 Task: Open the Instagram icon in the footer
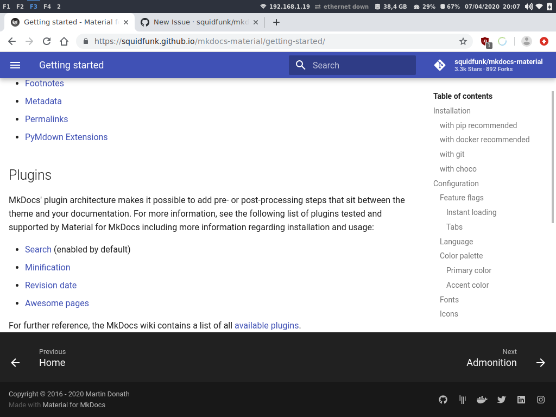540,400
